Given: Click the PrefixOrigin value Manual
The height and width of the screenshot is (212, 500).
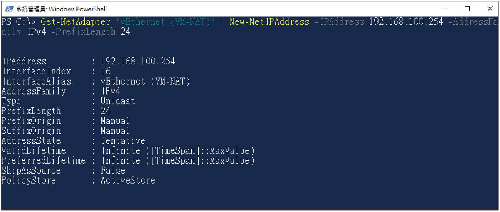Looking at the screenshot, I should [x=115, y=121].
